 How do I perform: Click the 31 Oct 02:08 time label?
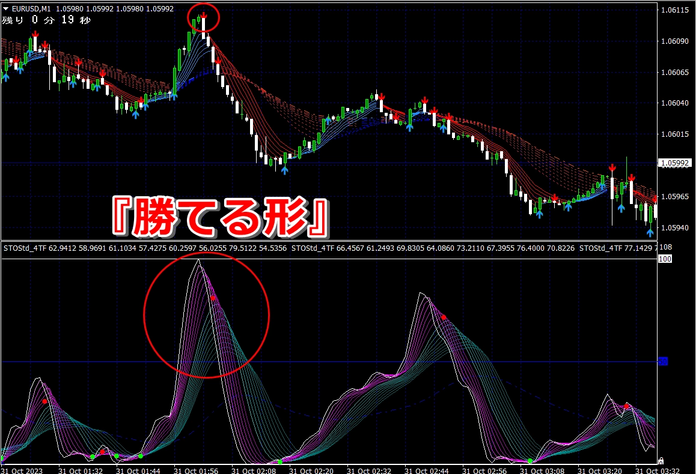point(254,470)
